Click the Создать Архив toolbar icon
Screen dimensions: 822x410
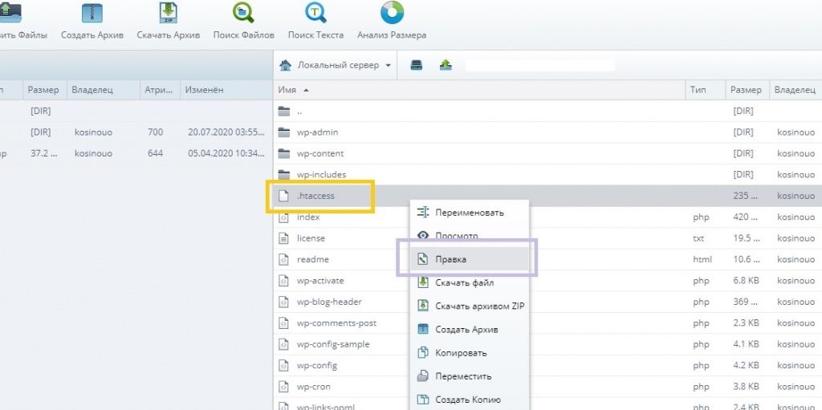pyautogui.click(x=92, y=14)
